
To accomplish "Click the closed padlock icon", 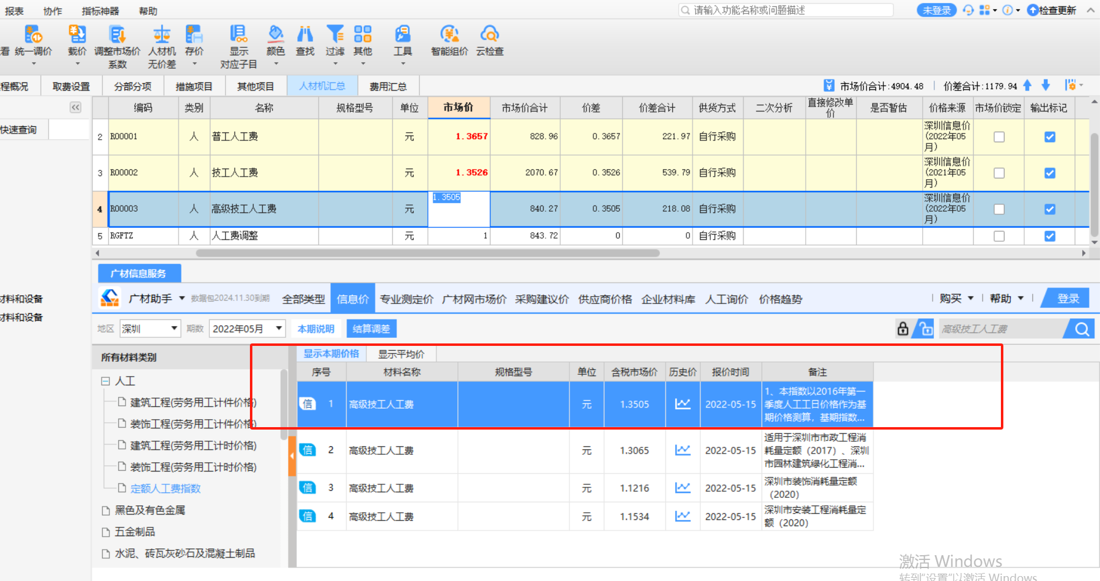I will (x=903, y=329).
